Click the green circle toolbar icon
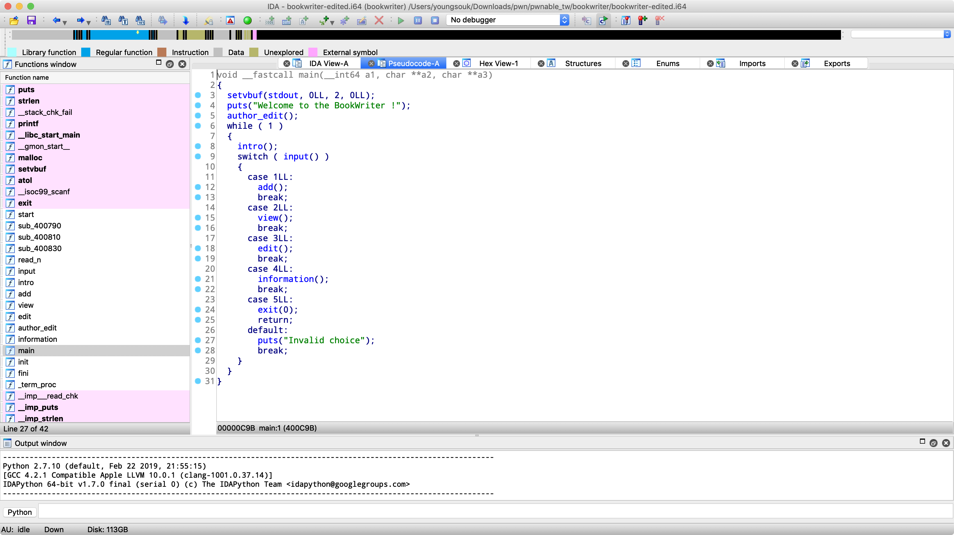Image resolution: width=954 pixels, height=535 pixels. (x=247, y=20)
